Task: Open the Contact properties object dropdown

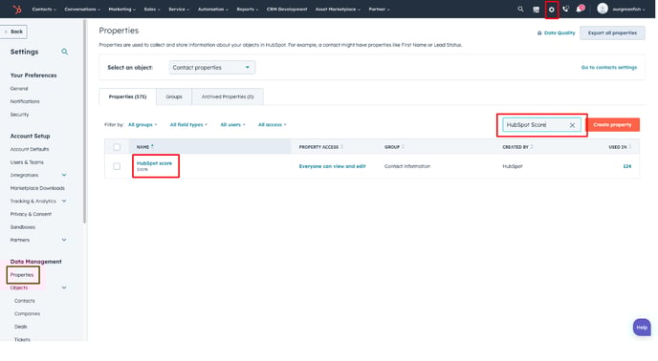Action: pyautogui.click(x=212, y=68)
